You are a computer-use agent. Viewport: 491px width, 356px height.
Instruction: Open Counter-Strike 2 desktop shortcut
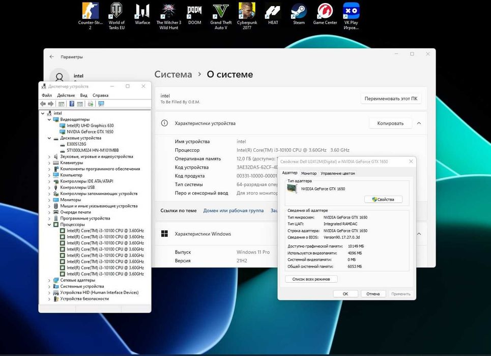pos(90,16)
